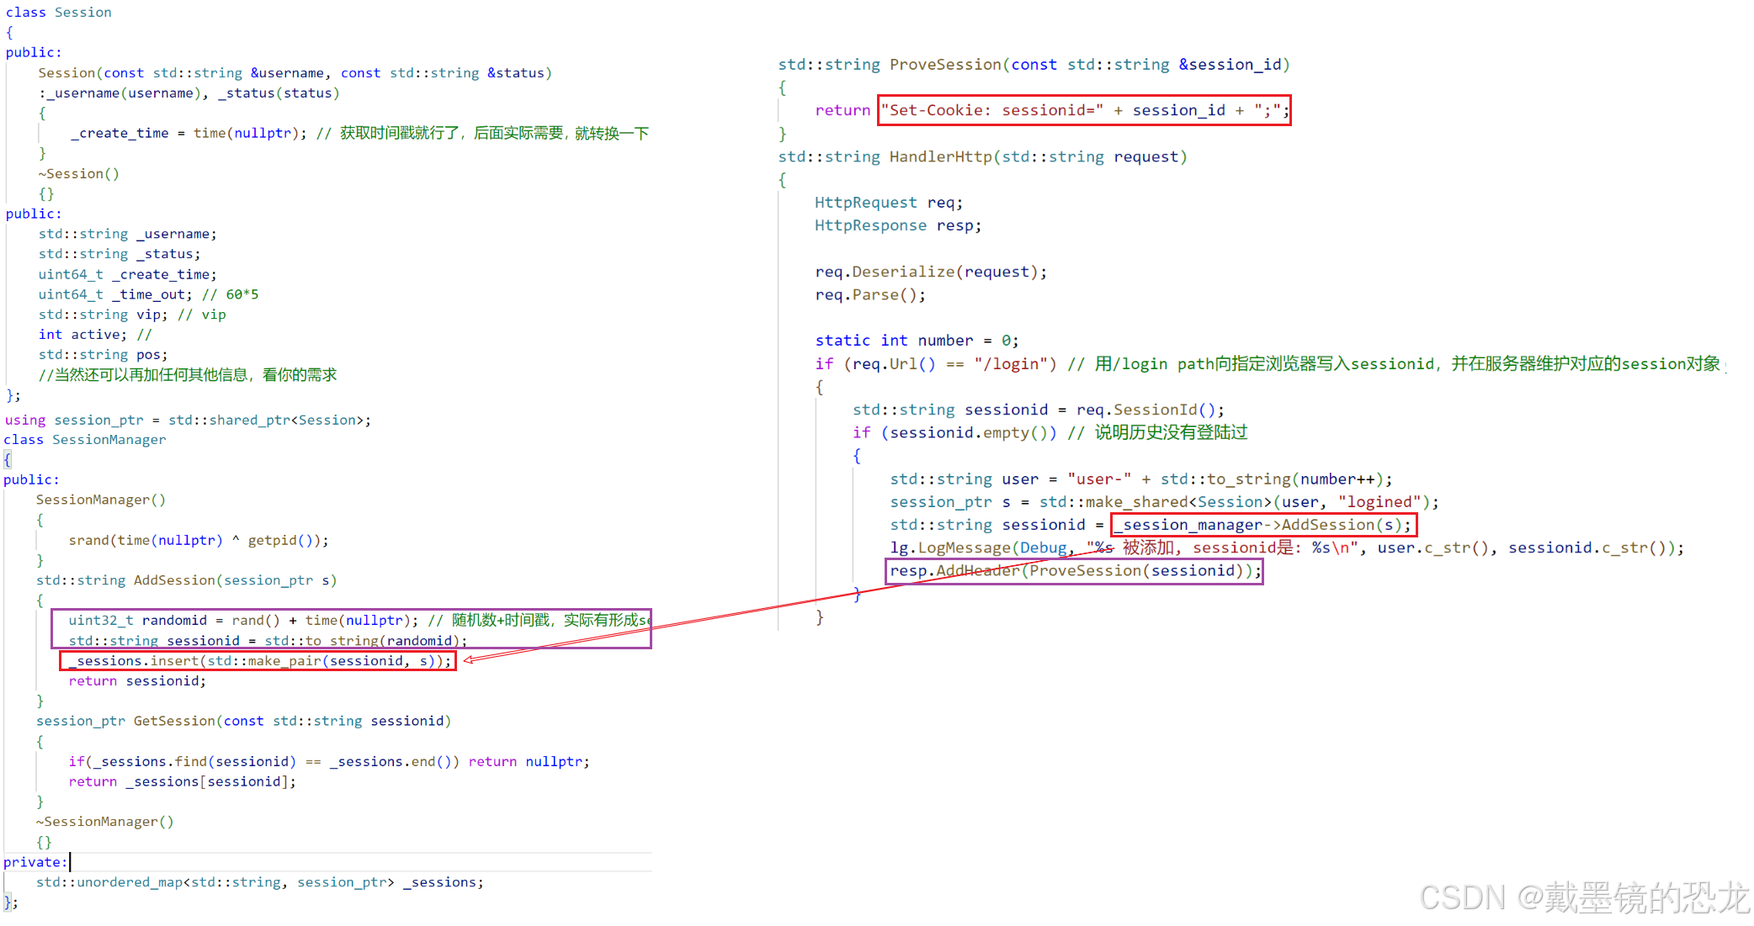Click the 'lg.LogMessage(Debug' line
The width and height of the screenshot is (1754, 926).
[x=1287, y=548]
